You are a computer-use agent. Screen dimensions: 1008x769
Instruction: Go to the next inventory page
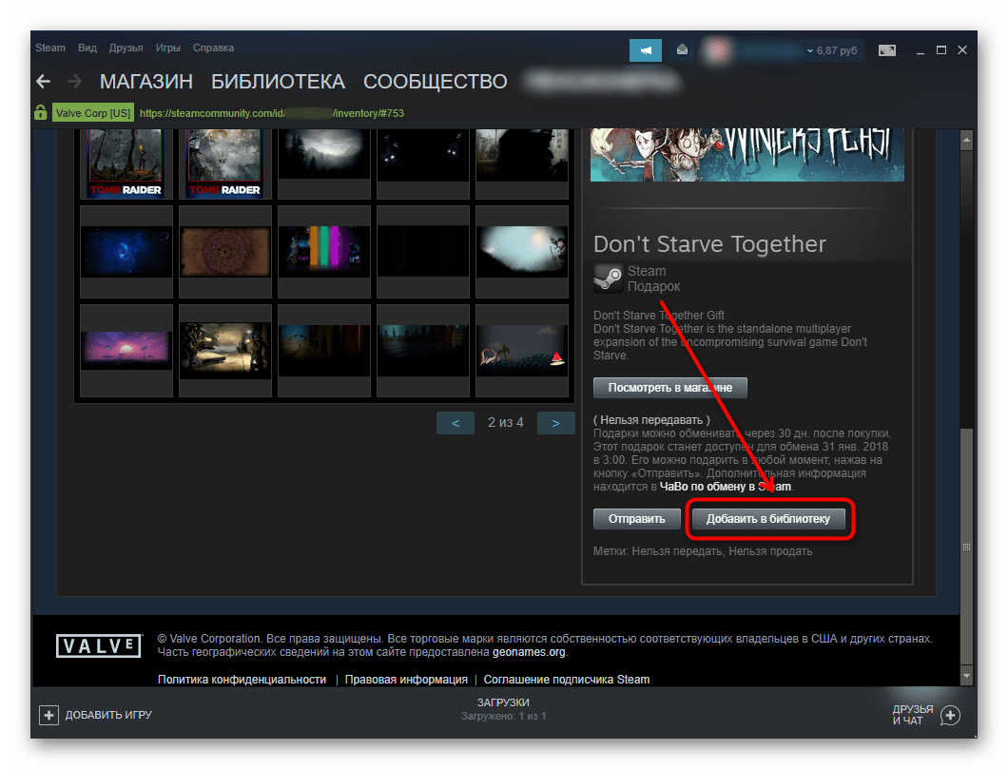coord(555,423)
